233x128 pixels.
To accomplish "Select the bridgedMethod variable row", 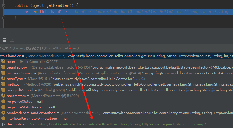I will 117,90.
